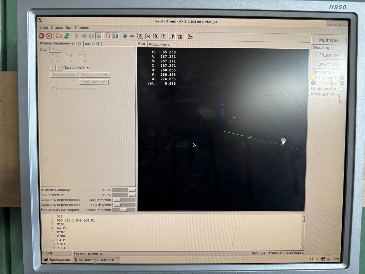The width and height of the screenshot is (365, 274).
Task: Toggle the Корекція '0' checkbox
Action: point(339,94)
